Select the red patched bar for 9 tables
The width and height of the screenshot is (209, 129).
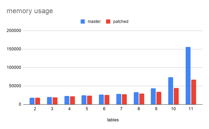click(x=159, y=98)
